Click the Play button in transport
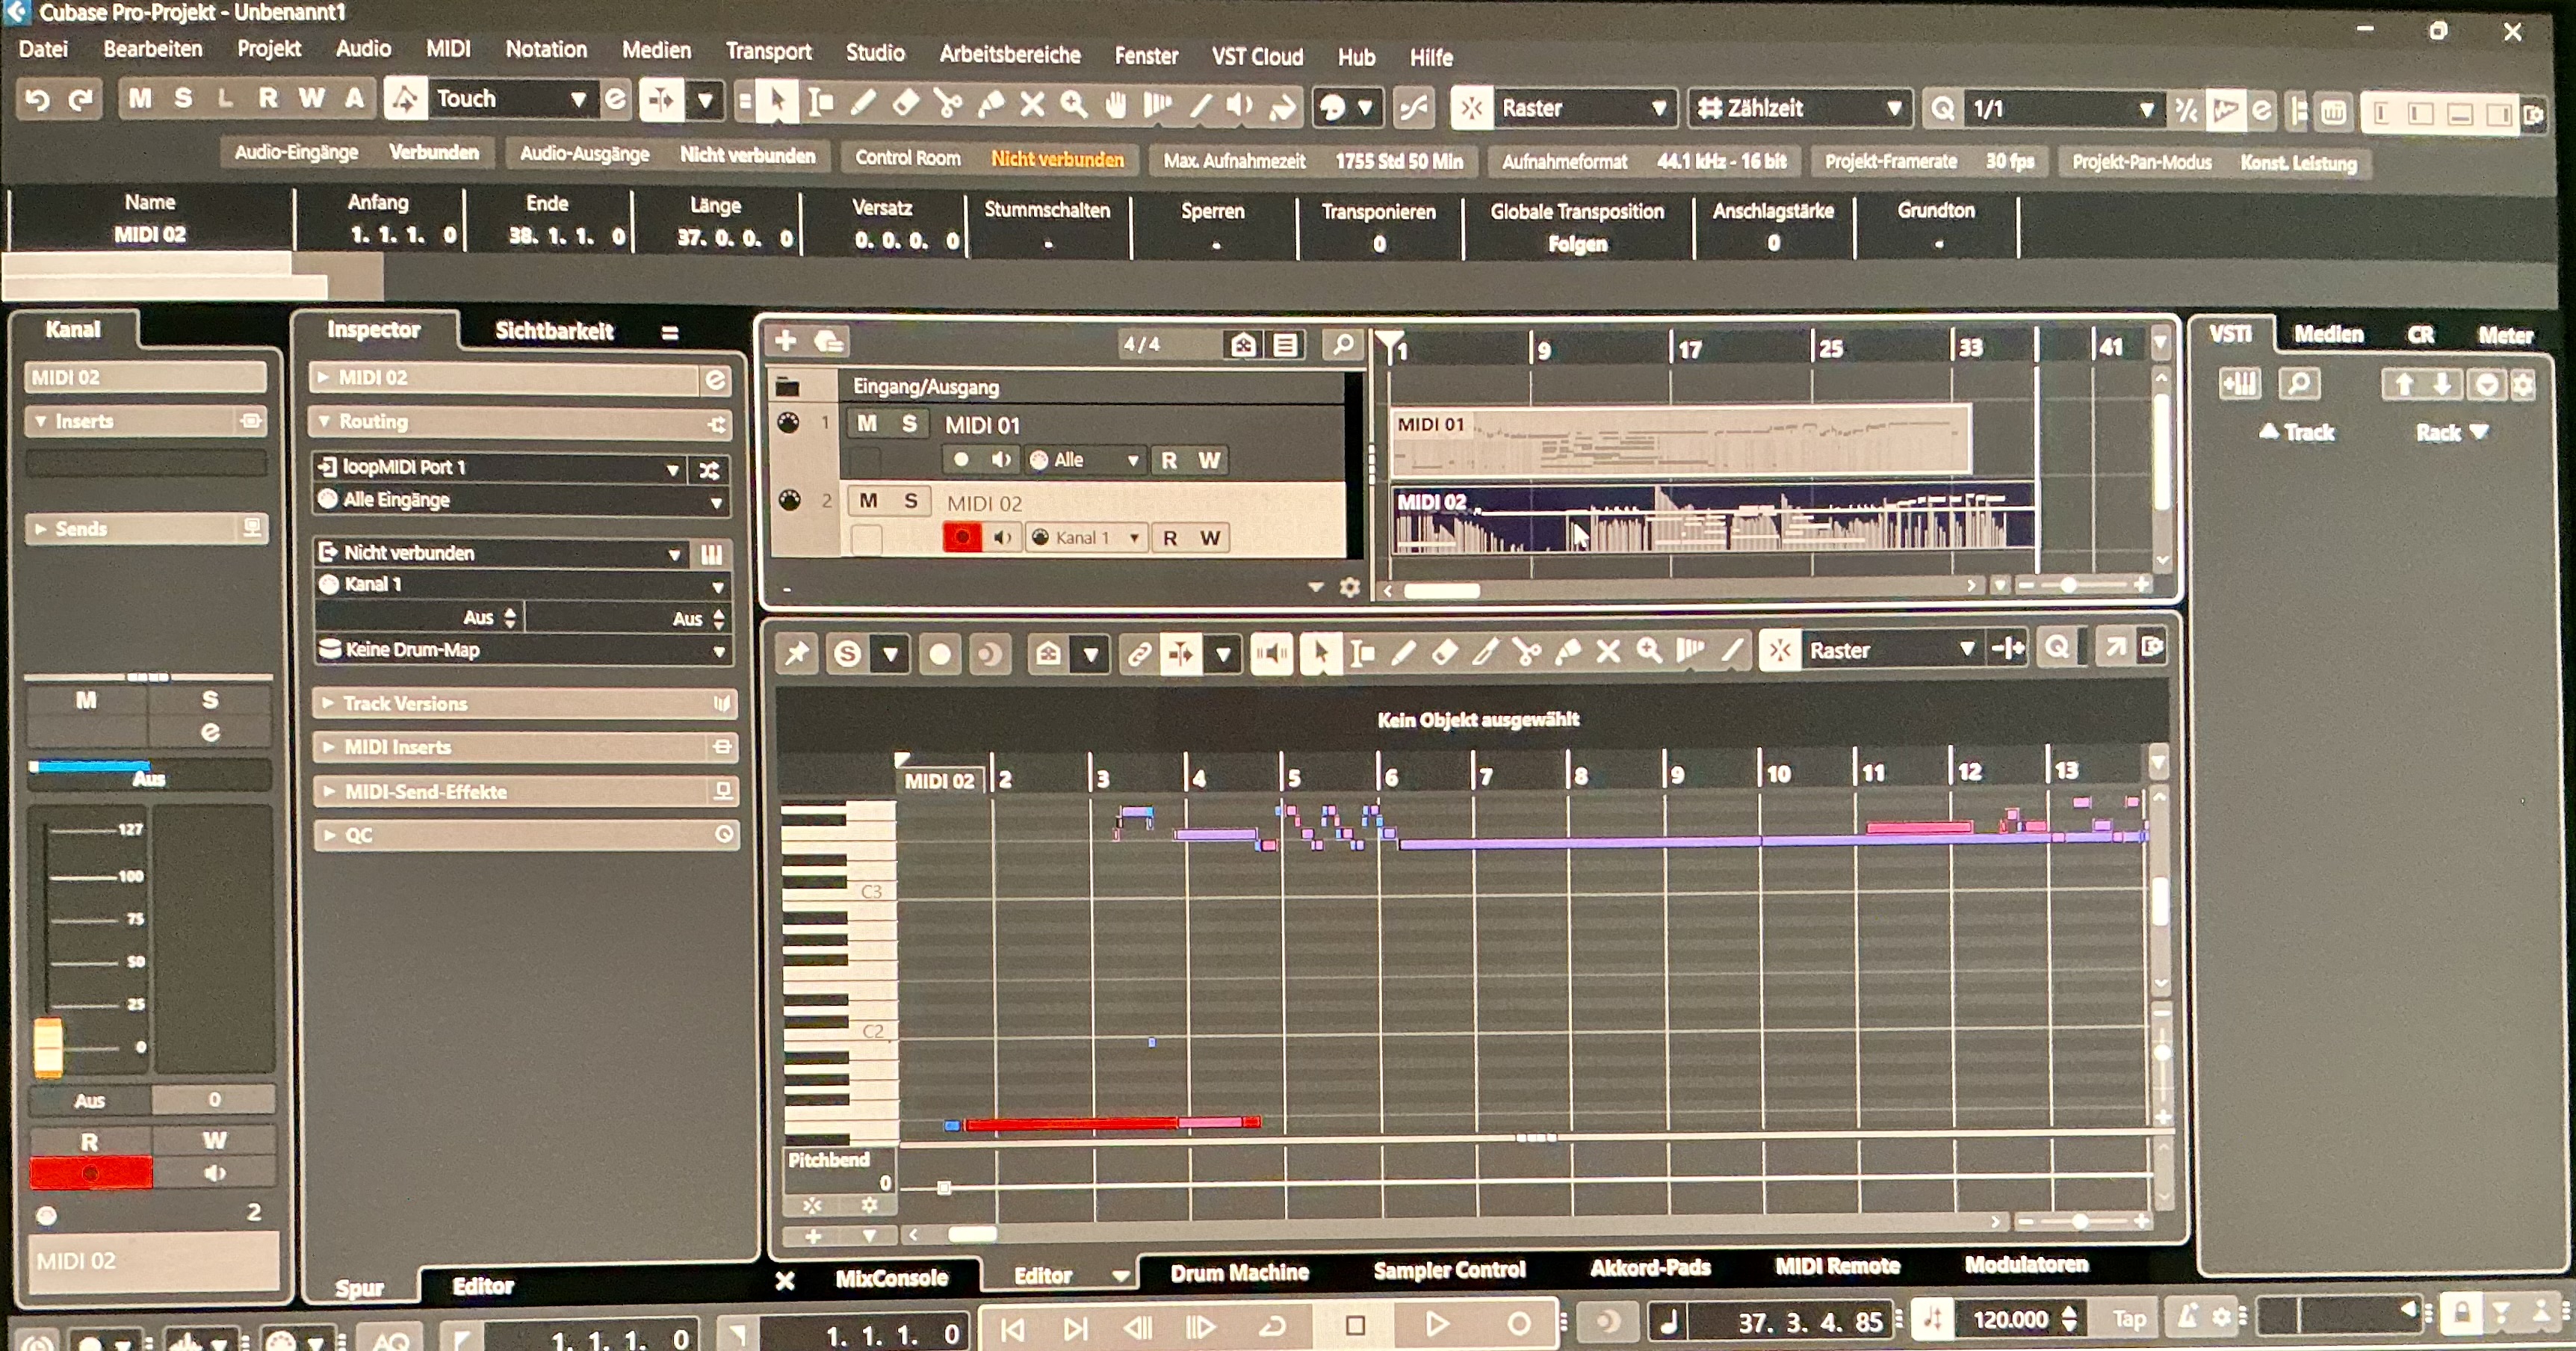This screenshot has width=2576, height=1351. click(1436, 1324)
